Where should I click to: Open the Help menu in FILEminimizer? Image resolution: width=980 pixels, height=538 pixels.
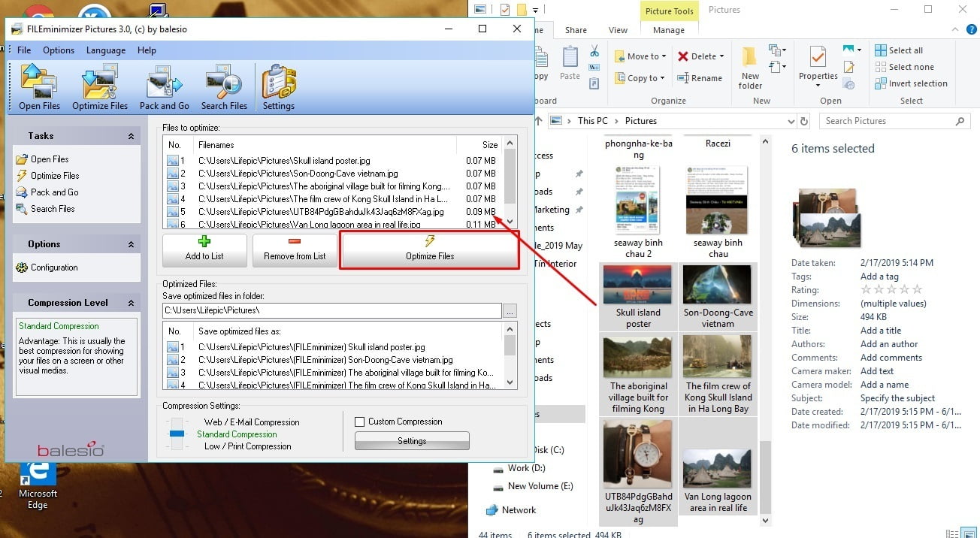click(x=147, y=50)
